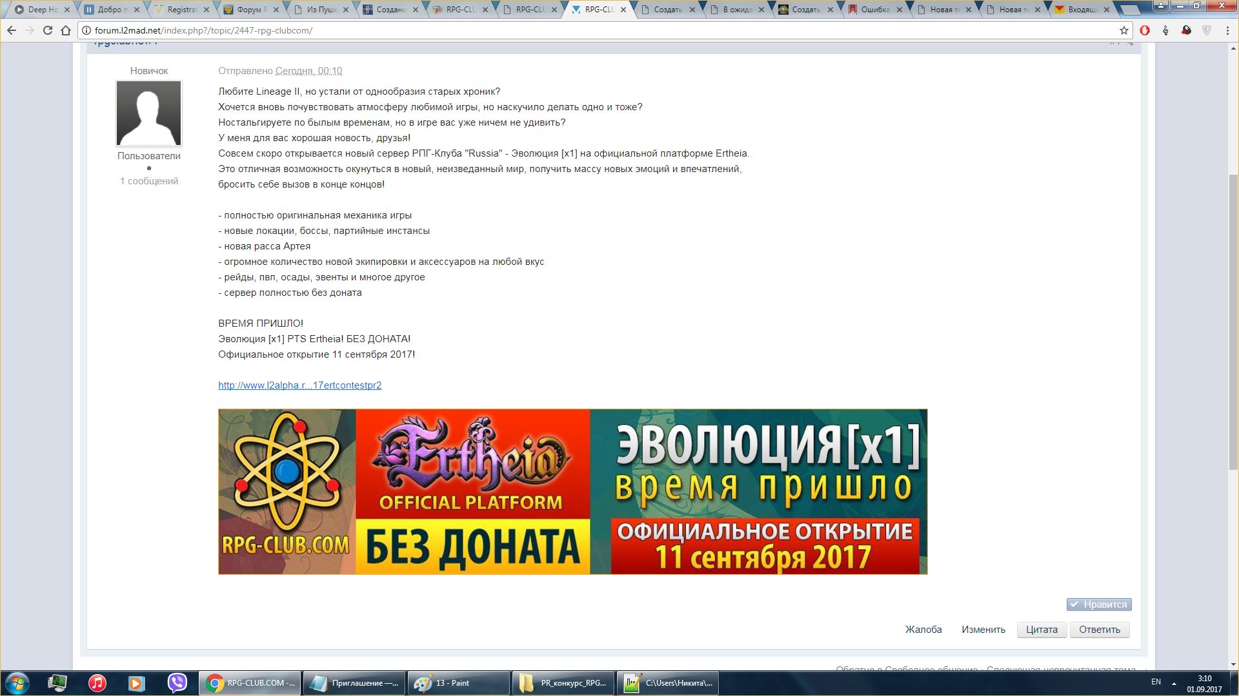Switch to the 13 - Paint window
This screenshot has width=1239, height=696.
point(459,683)
